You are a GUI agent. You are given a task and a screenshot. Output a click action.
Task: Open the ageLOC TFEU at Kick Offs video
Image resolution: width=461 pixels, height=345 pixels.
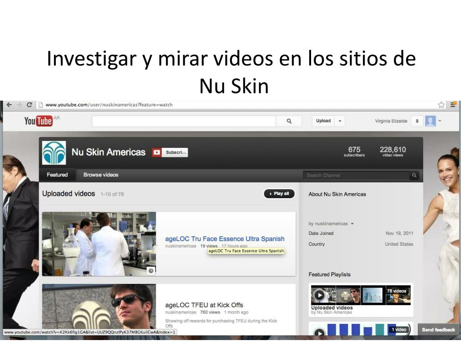tap(204, 305)
